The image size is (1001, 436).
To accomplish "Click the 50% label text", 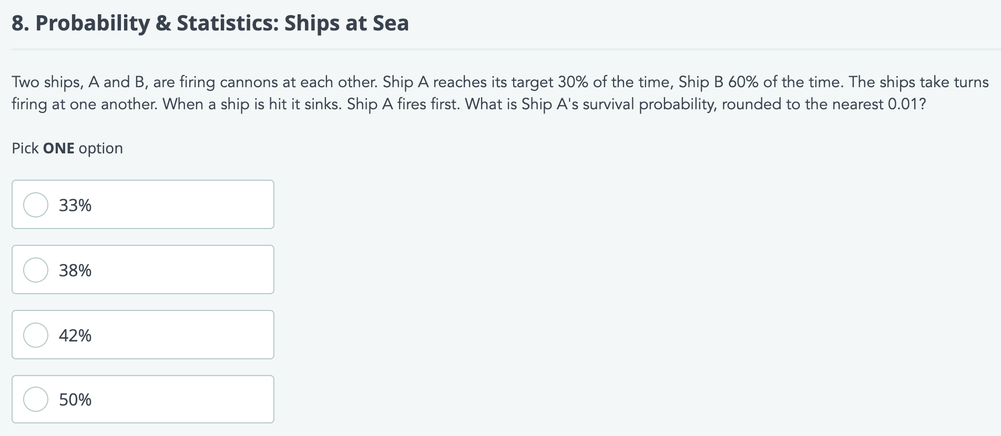I will point(75,399).
